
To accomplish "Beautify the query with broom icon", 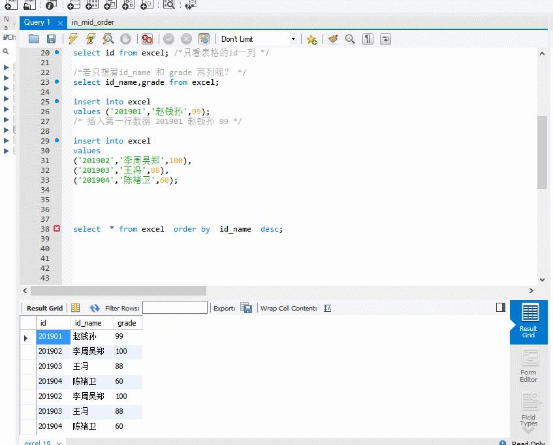I will (332, 38).
